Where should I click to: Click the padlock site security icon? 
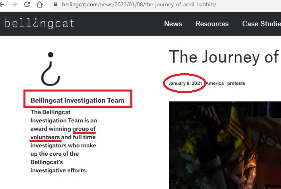[55, 5]
